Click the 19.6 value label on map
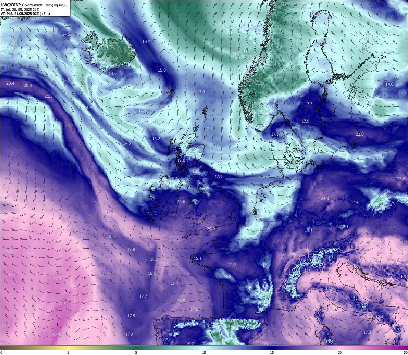The image size is (408, 355). click(111, 236)
